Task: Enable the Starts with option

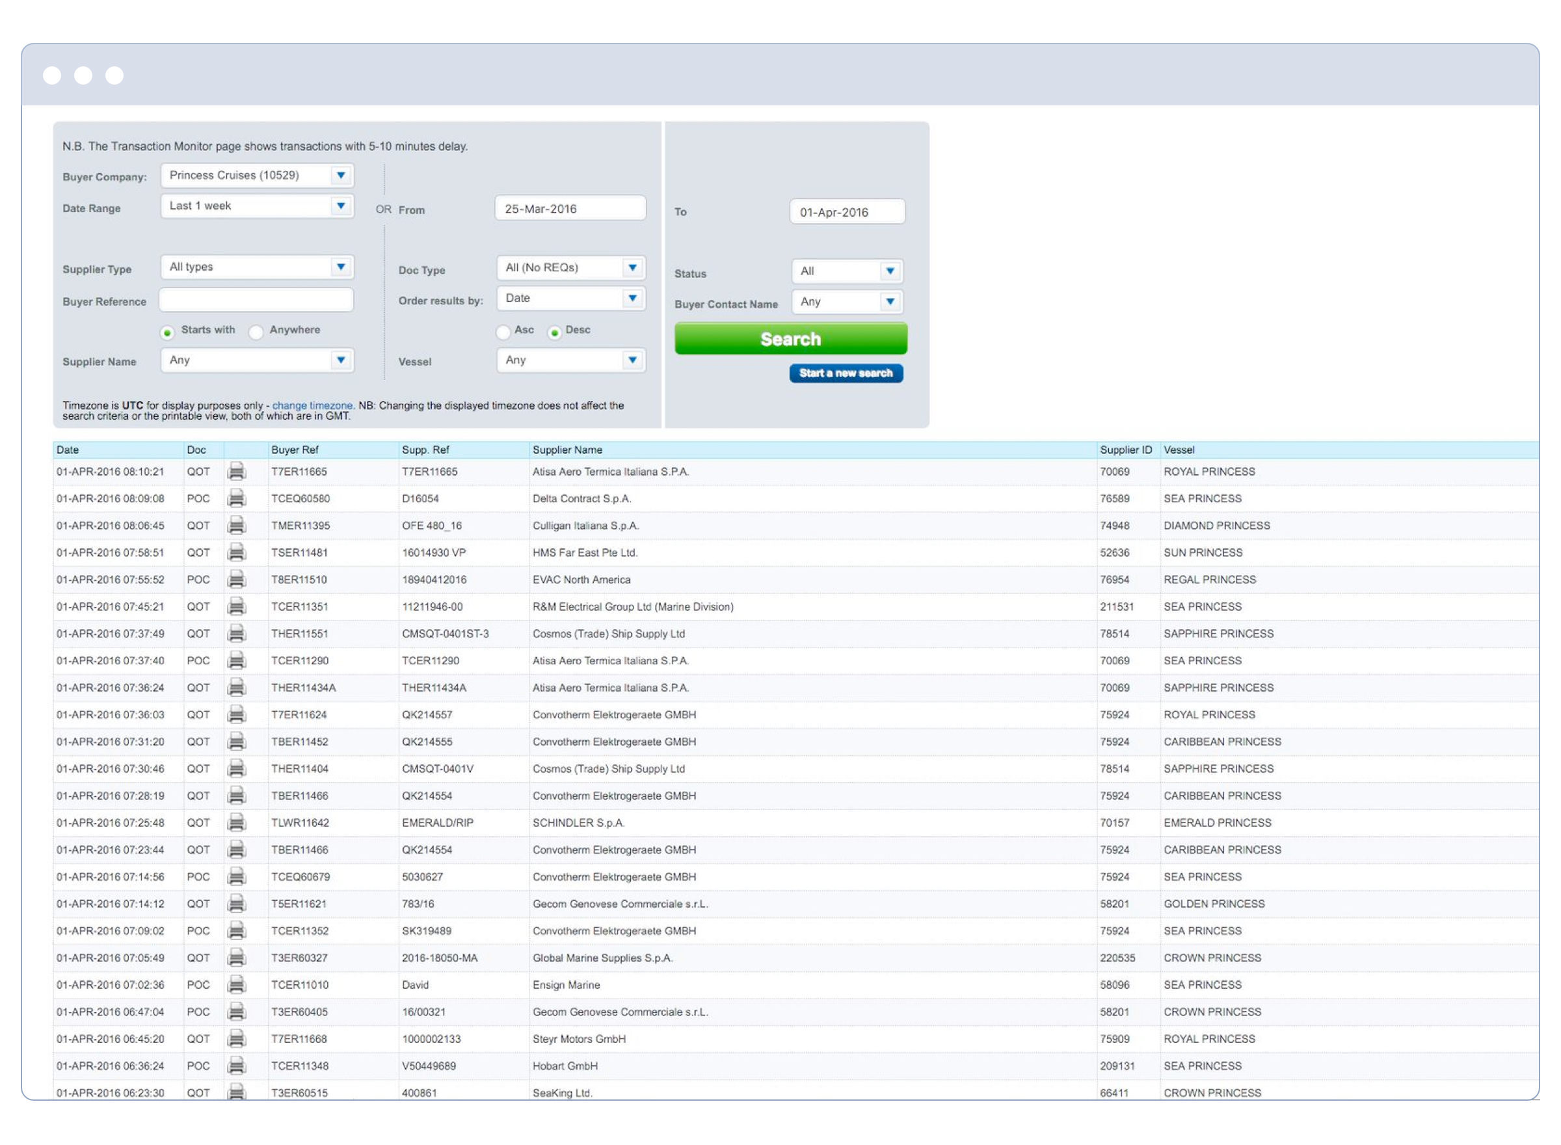Action: 168,332
